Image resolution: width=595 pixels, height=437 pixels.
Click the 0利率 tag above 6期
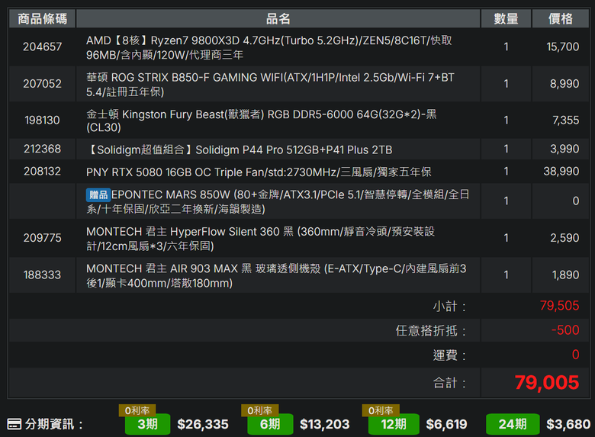(x=260, y=410)
